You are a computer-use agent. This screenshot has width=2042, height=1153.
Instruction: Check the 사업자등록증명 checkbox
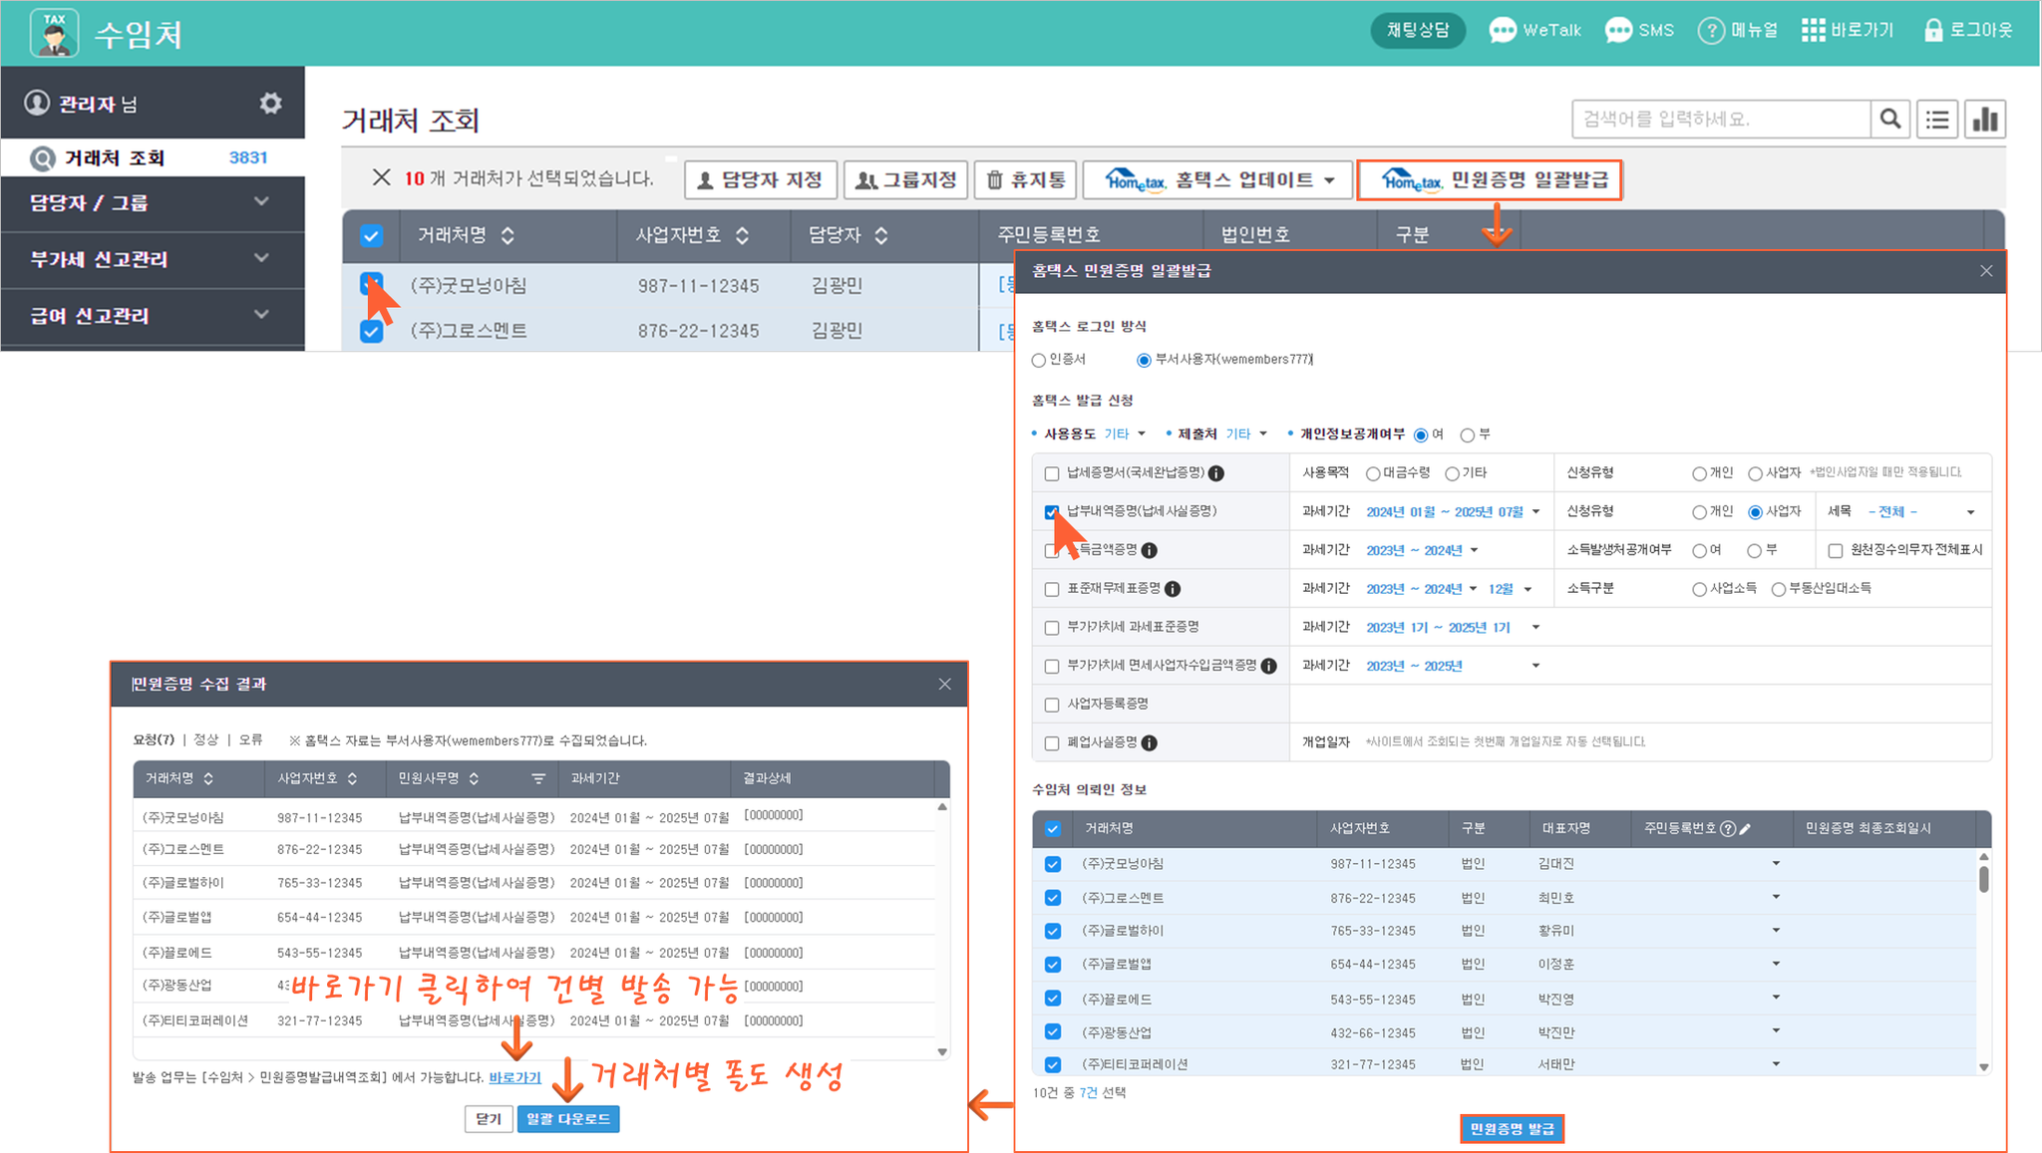pos(1052,705)
